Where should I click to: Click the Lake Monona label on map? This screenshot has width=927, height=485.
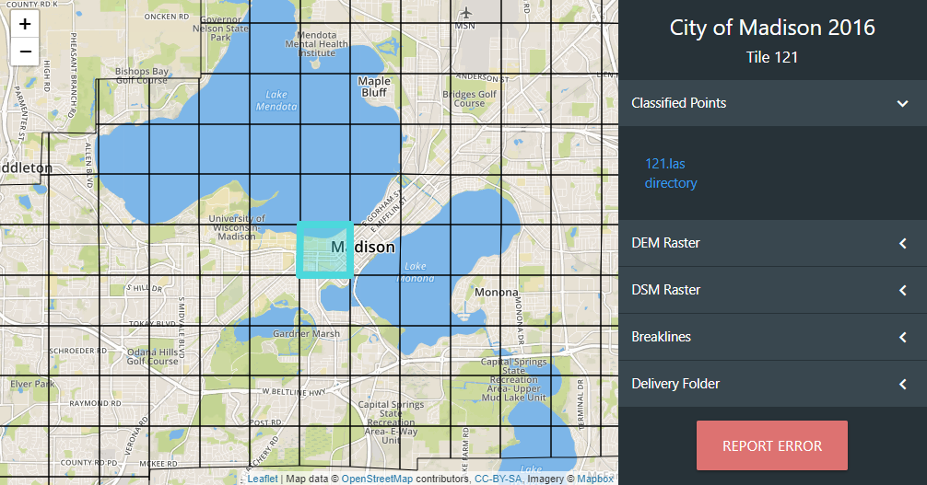[415, 271]
